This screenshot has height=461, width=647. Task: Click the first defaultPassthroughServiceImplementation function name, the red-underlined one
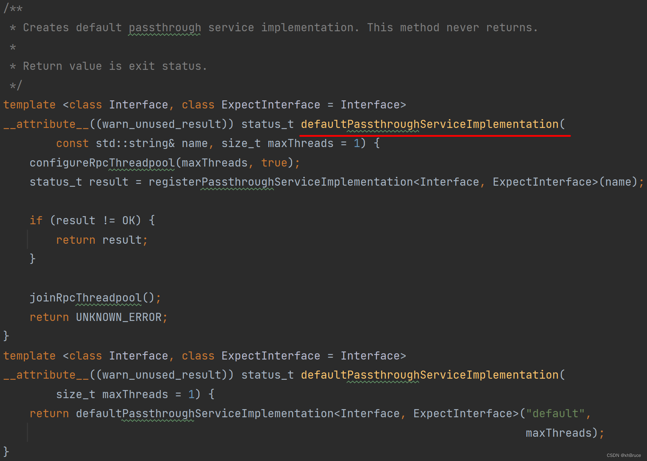pyautogui.click(x=430, y=124)
